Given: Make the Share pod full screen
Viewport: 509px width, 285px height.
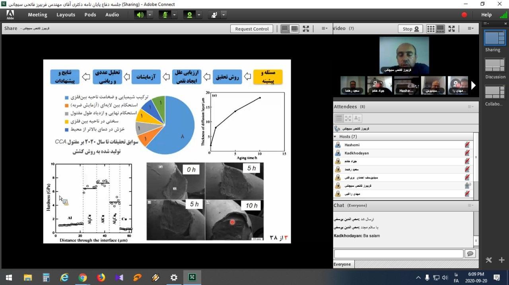Looking at the screenshot, I should tap(306, 29).
